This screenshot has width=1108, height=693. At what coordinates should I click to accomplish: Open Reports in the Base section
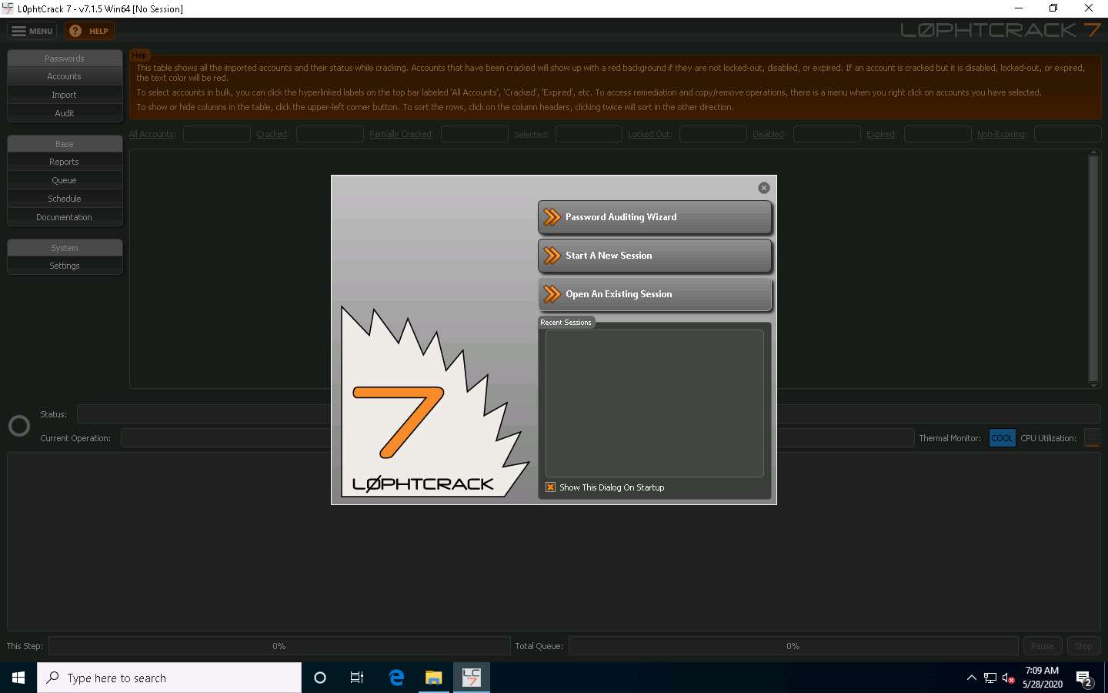tap(65, 162)
